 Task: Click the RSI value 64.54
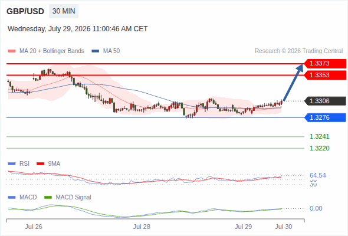[x=318, y=175]
